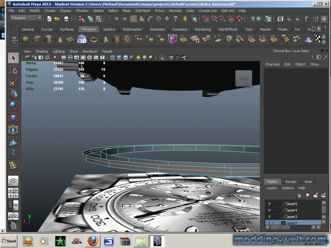Toggle visibility V box of layer4
This screenshot has width=331, height=248.
coord(270,210)
